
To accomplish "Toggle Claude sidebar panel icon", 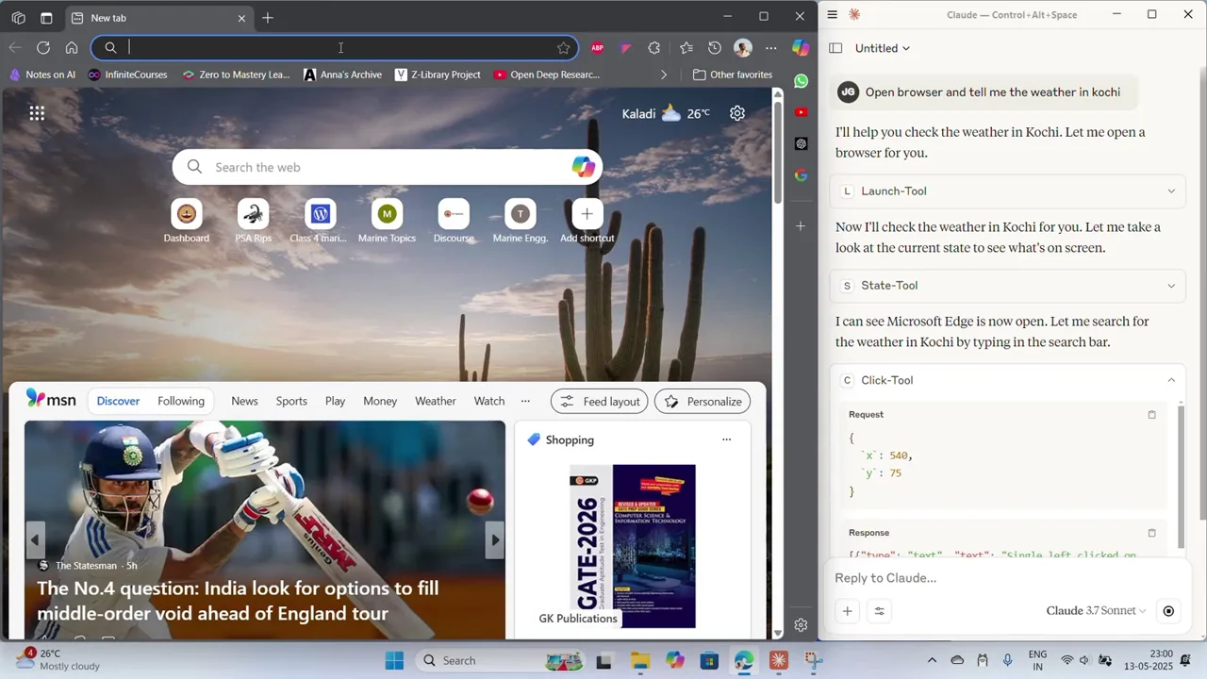I will click(x=835, y=48).
